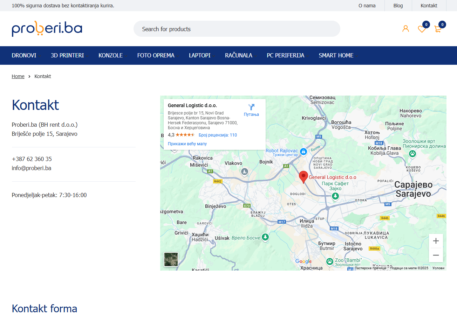Click the Путања directions icon on map card
The image size is (457, 321).
click(251, 107)
